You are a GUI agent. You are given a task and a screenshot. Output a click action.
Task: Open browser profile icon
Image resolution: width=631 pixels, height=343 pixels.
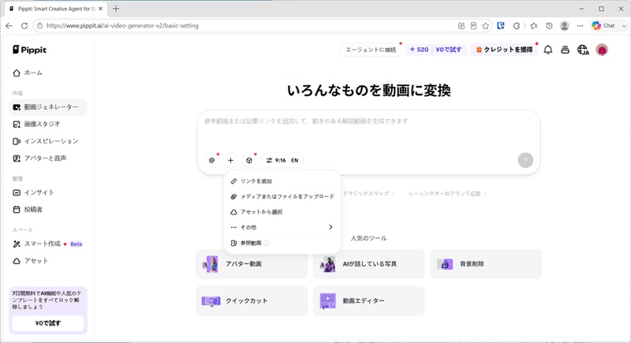pos(565,26)
